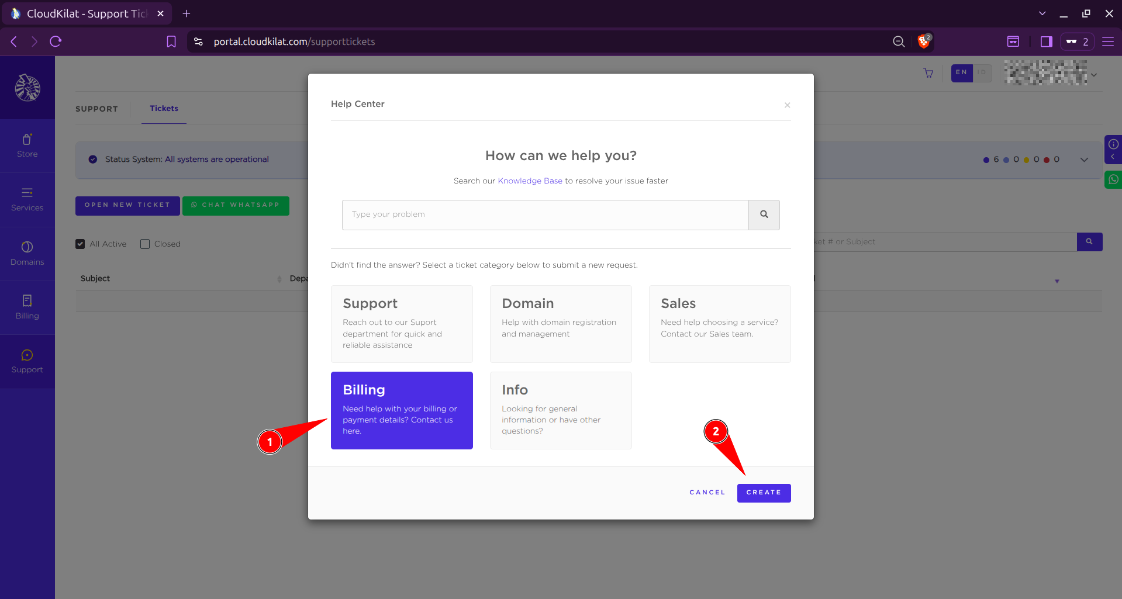Viewport: 1122px width, 599px height.
Task: Open the browser hamburger menu
Action: (x=1108, y=41)
